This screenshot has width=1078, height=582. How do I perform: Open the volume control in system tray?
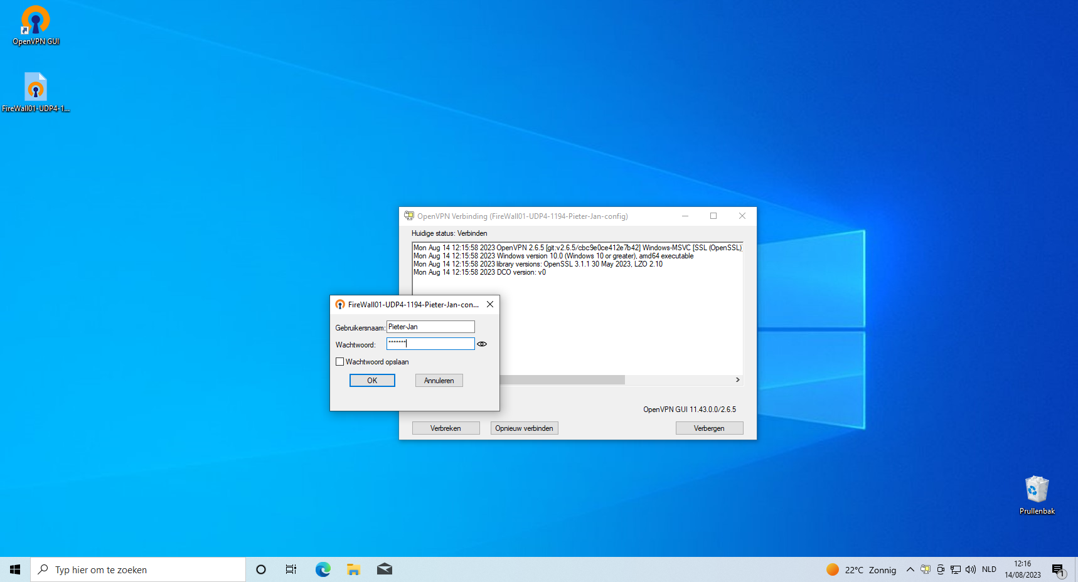click(971, 569)
